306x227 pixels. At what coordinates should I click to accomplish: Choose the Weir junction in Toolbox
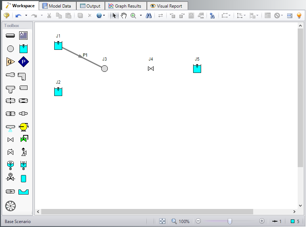click(x=24, y=192)
